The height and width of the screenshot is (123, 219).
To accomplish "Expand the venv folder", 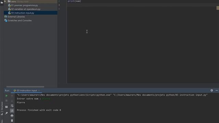I will coord(5,1).
